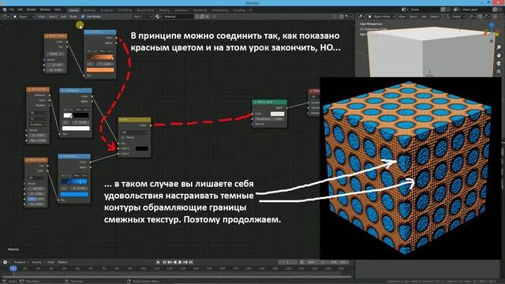Screen dimensions: 505x284
Task: Open 3D viewport View menu
Action: (402, 17)
